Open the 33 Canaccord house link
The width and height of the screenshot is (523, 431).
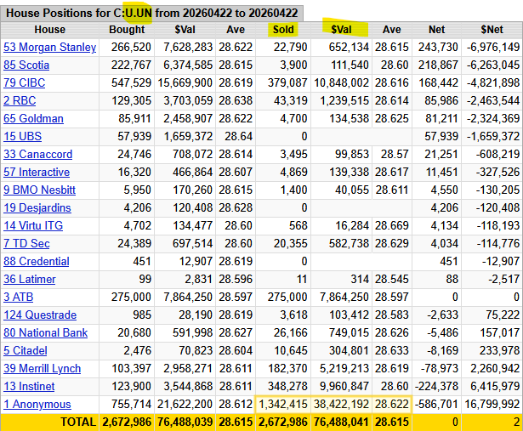[37, 155]
